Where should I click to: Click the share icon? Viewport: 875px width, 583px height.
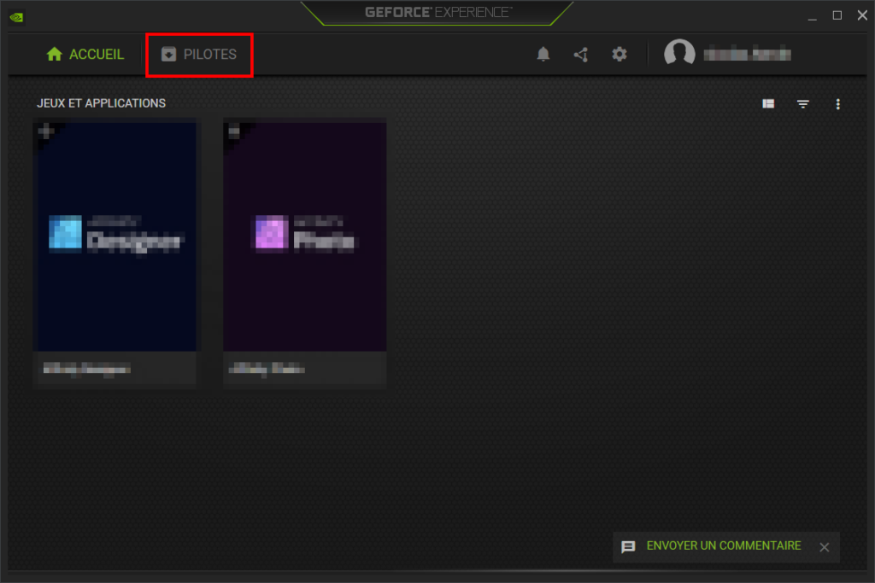pos(581,54)
